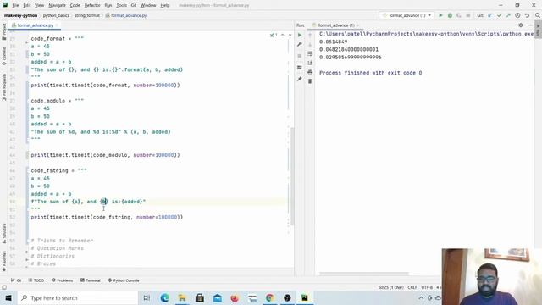The image size is (542, 305).
Task: Open the Terminal tool window
Action: (x=91, y=280)
